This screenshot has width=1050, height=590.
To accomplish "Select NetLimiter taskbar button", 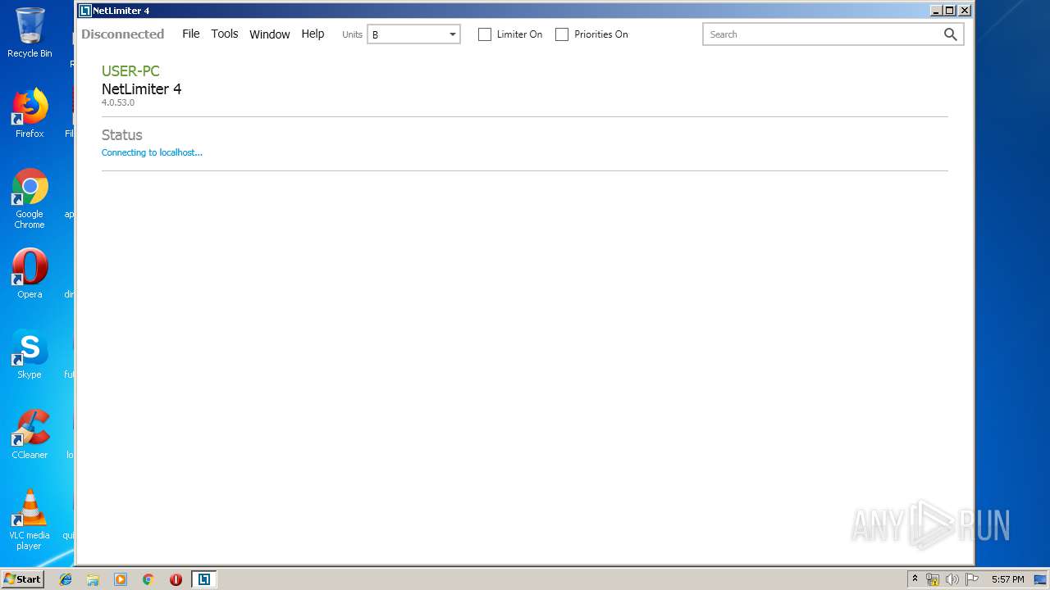I will pos(203,579).
